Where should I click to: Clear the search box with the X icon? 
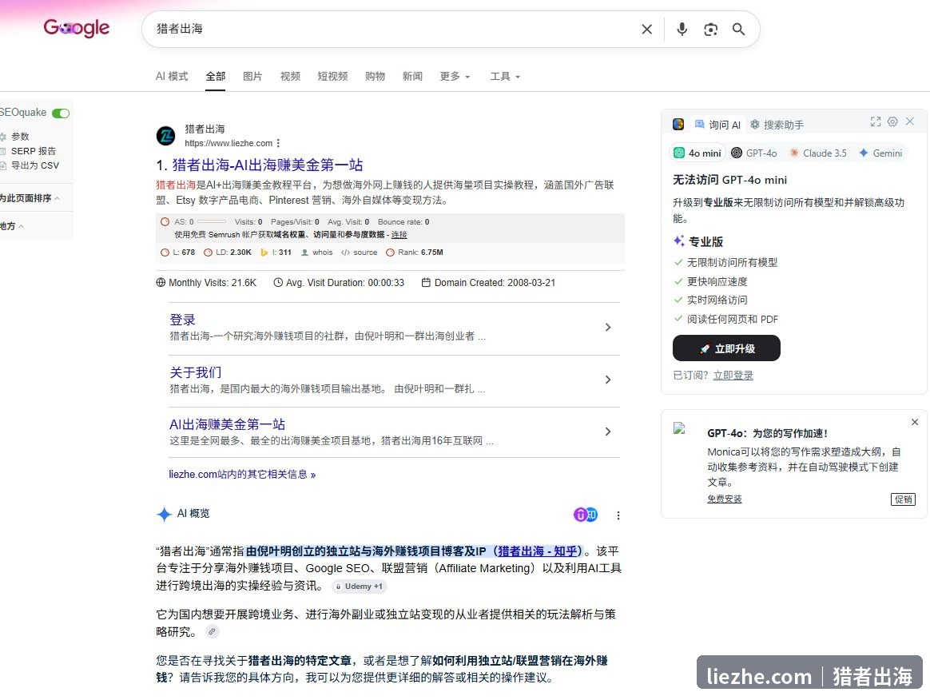(646, 29)
